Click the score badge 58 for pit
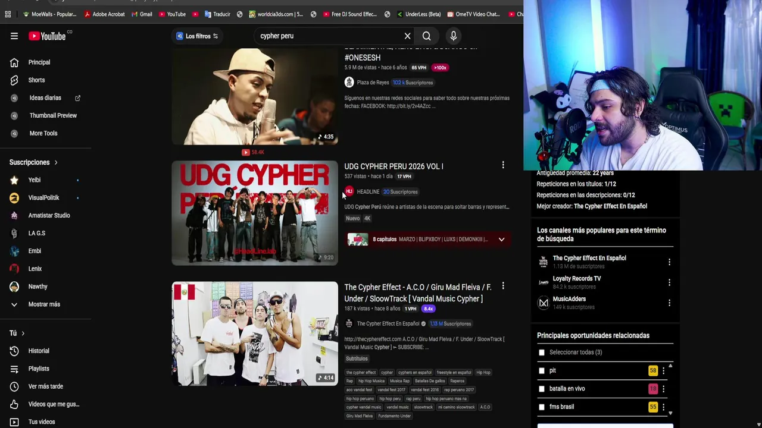Screen dimensions: 762x428 [653, 371]
